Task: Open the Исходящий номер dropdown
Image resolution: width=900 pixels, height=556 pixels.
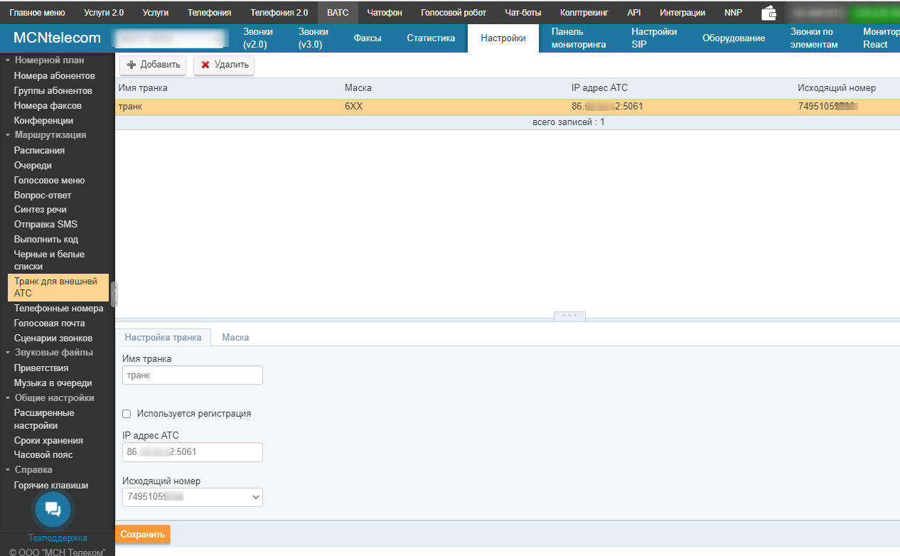Action: 192,497
